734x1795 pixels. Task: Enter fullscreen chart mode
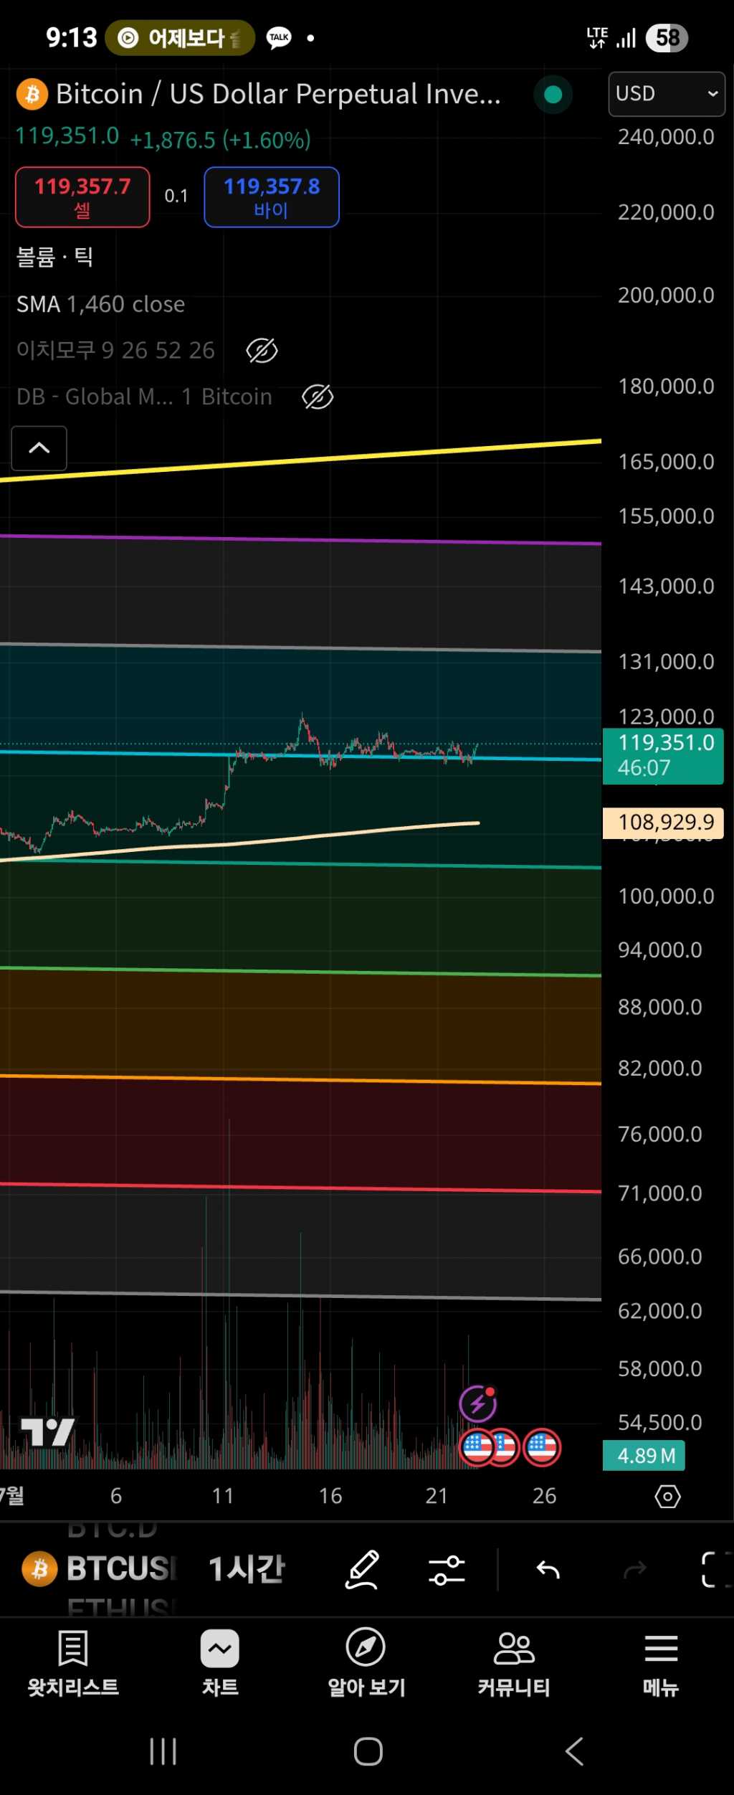[x=713, y=1570]
